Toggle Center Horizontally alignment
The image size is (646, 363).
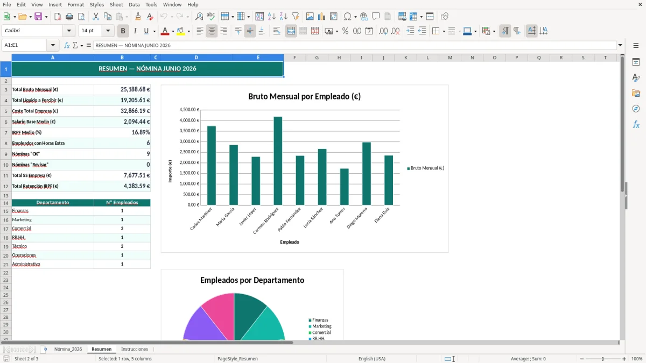pyautogui.click(x=212, y=31)
